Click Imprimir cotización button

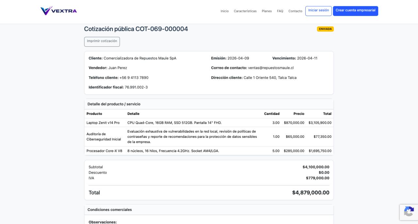[102, 41]
